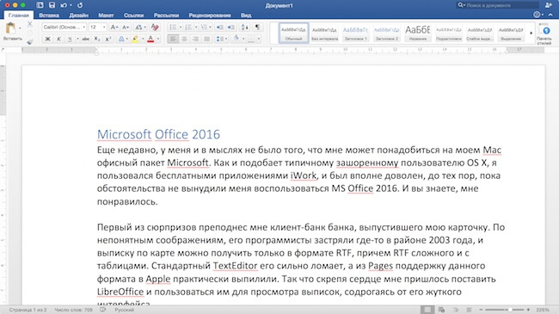Click the yellow text highlight color button
559x314 pixels.
click(x=135, y=39)
